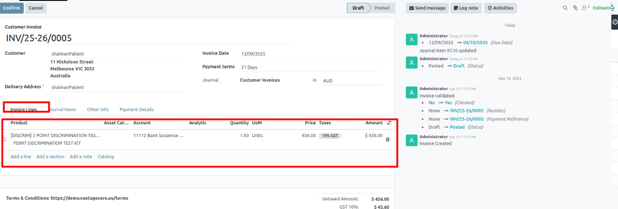
Task: Open the Customer field dropdown
Action: pyautogui.click(x=116, y=54)
